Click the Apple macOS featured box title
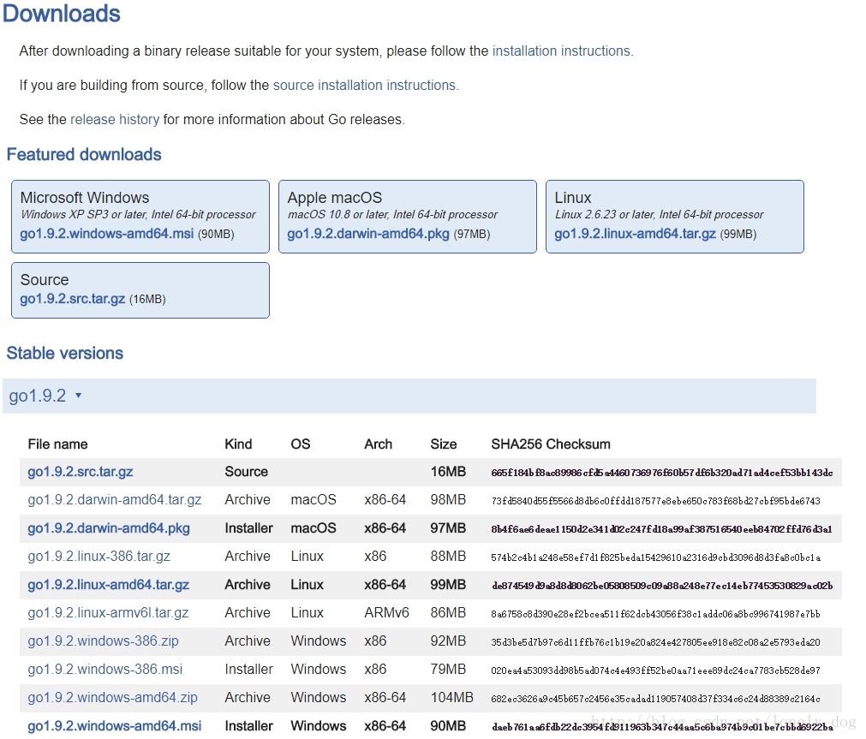The image size is (866, 739). click(x=335, y=198)
